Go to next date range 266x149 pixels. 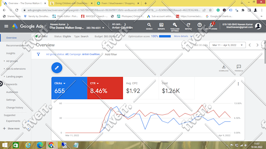coord(257,45)
